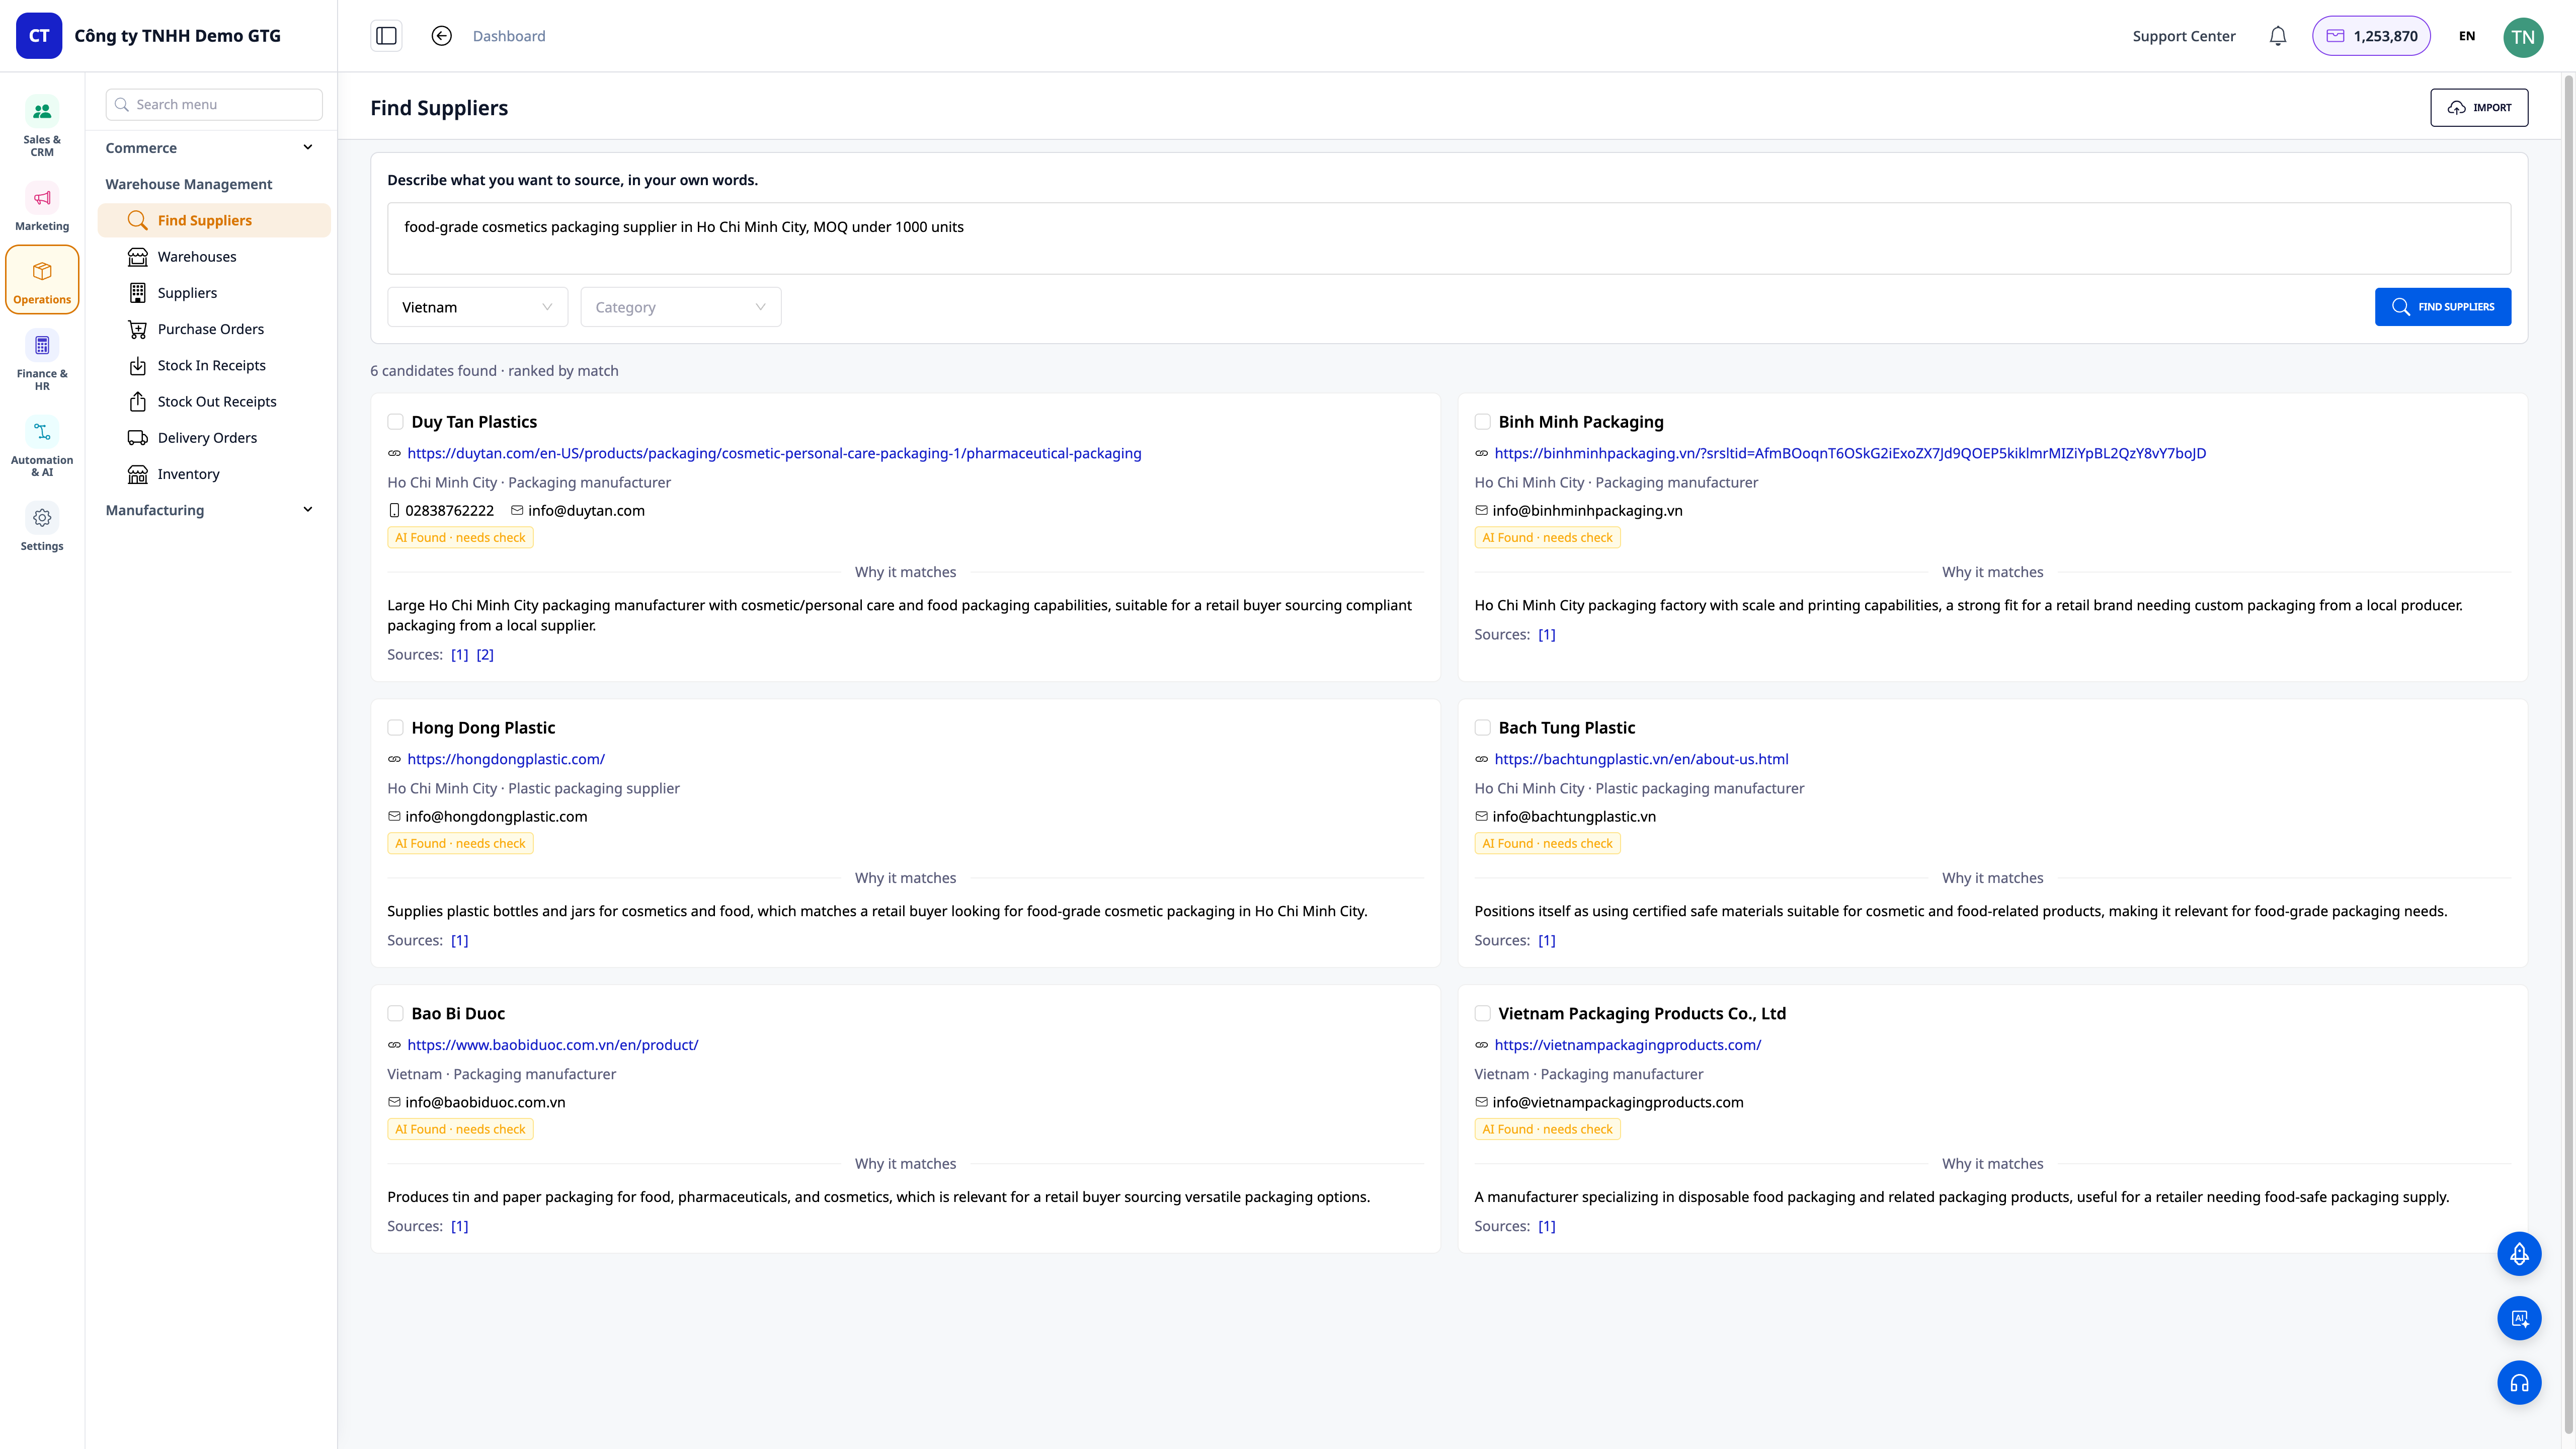Open Marketing module icon

pos(42,198)
